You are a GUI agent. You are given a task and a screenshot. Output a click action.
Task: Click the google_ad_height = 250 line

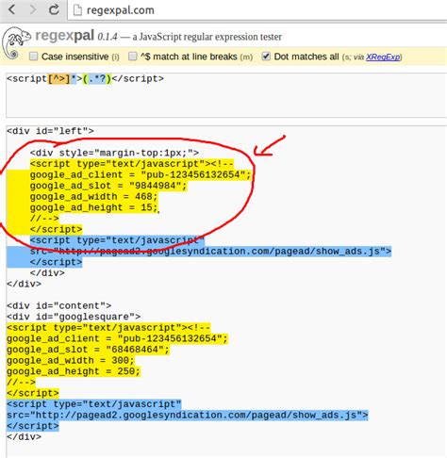[x=74, y=371]
